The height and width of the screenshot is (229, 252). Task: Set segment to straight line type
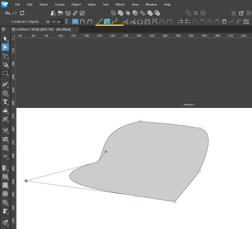click(100, 21)
